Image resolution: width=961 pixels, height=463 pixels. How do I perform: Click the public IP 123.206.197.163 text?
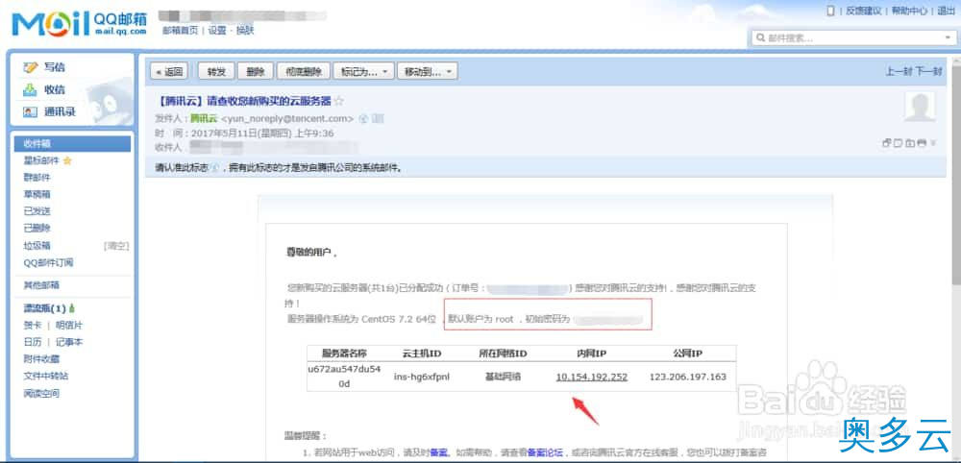pyautogui.click(x=688, y=377)
